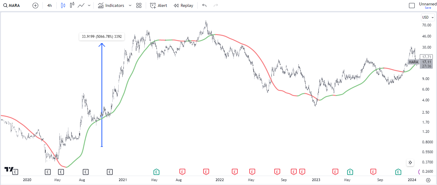This screenshot has width=437, height=185.
Task: Click the compare or add symbol plus icon
Action: 35,5
